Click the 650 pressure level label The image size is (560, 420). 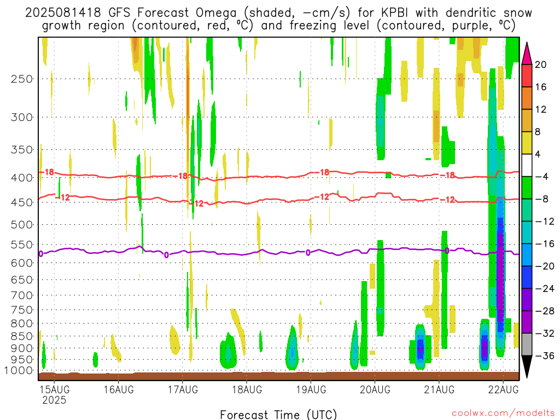pos(22,279)
